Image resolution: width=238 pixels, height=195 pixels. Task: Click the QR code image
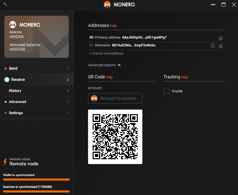click(x=115, y=137)
